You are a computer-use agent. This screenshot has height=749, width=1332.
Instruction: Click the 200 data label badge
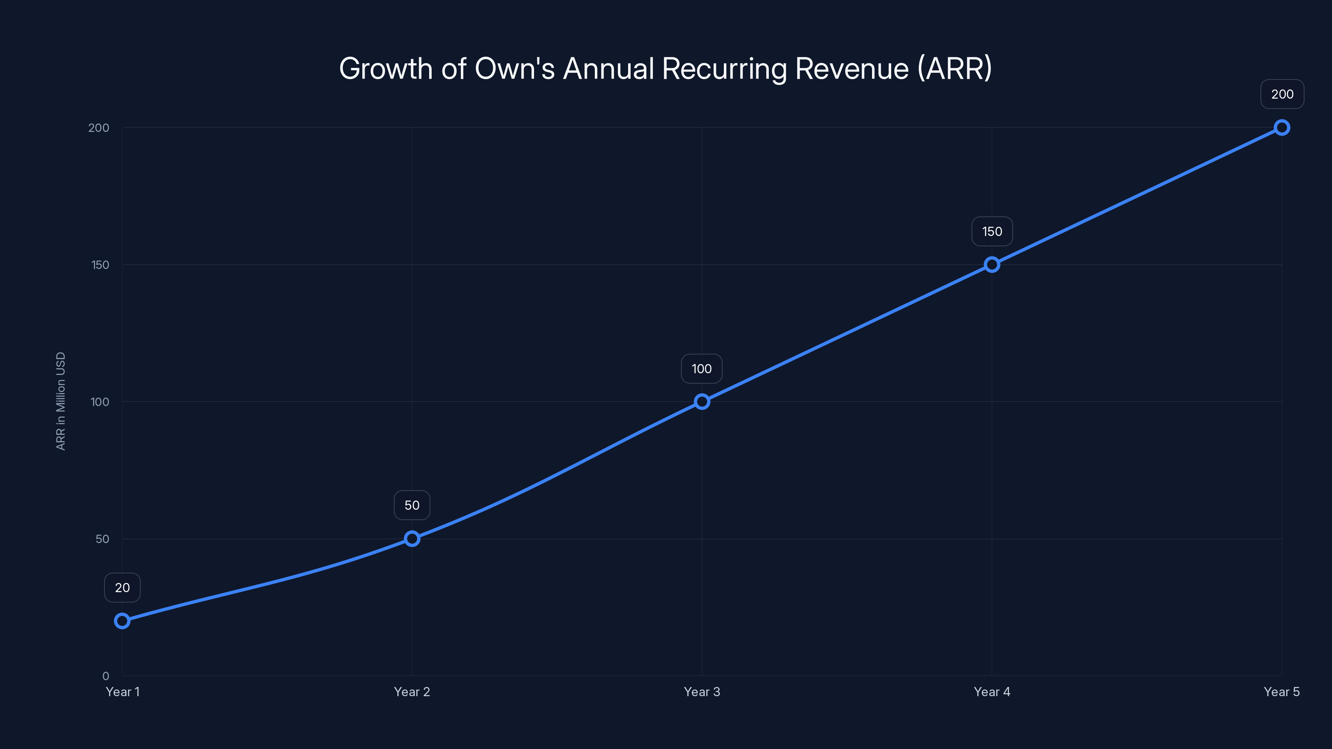pyautogui.click(x=1282, y=94)
